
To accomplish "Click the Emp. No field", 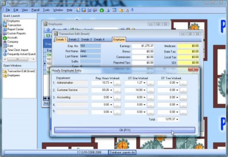I will pyautogui.click(x=90, y=46).
